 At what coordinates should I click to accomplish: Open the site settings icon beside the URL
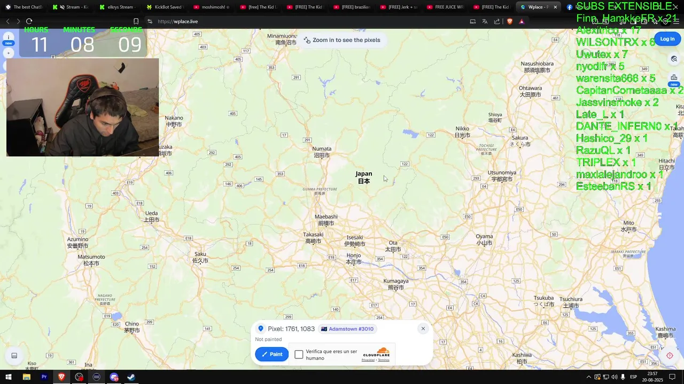pos(150,21)
